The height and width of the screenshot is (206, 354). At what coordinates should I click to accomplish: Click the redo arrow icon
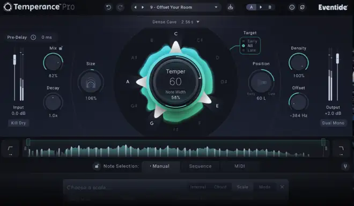120,8
